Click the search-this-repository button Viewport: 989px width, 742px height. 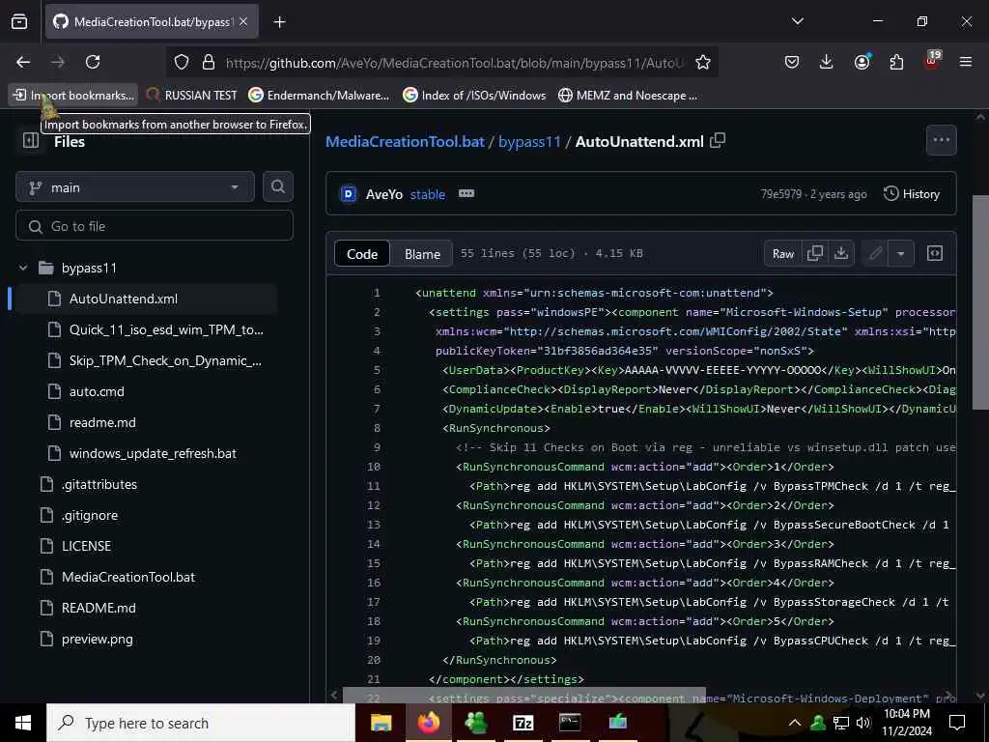278,186
